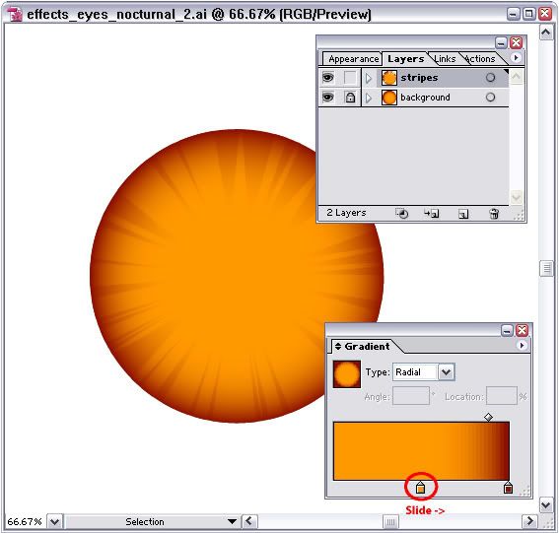Click the stripes layer target circle
Screen dimensions: 559x533
click(x=491, y=78)
